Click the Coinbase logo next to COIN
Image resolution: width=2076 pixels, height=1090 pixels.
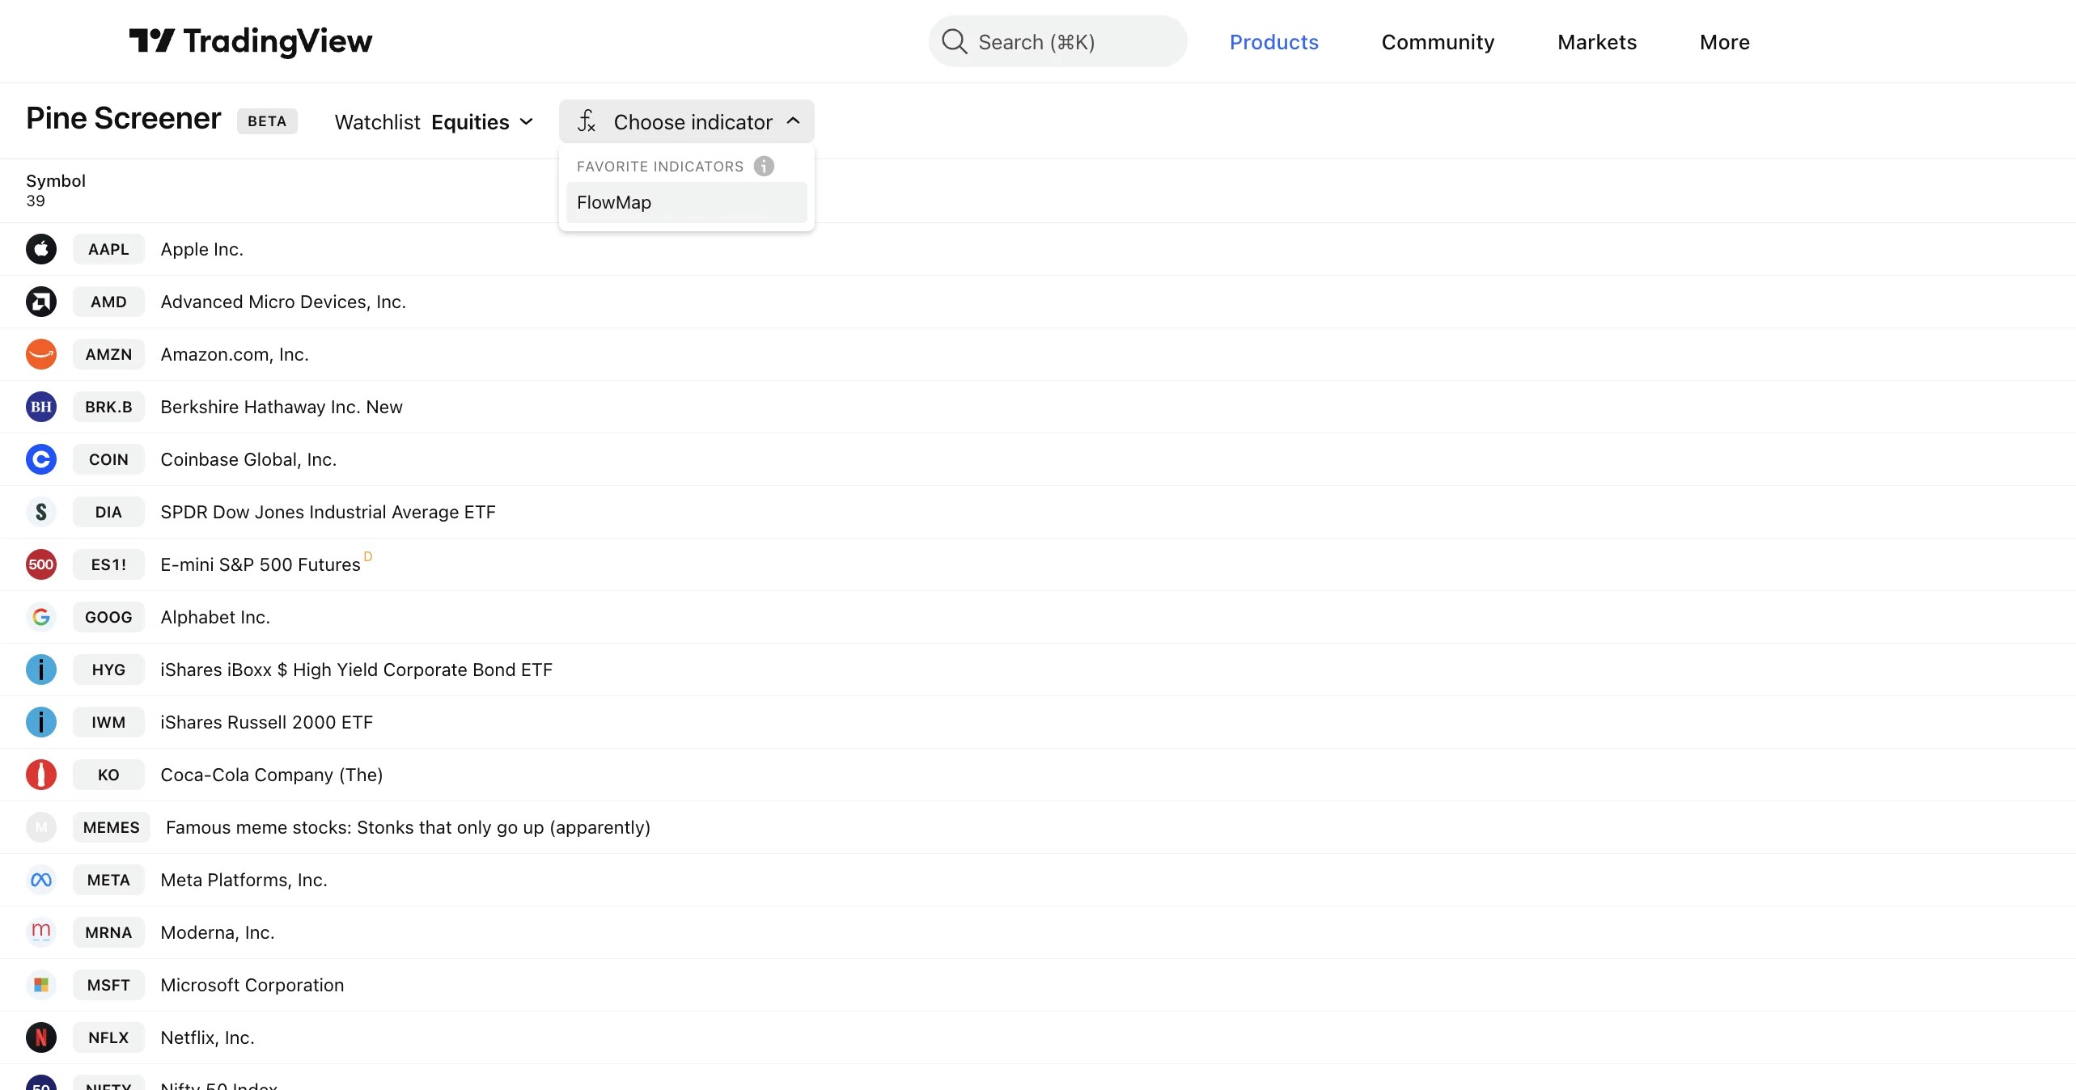point(41,458)
